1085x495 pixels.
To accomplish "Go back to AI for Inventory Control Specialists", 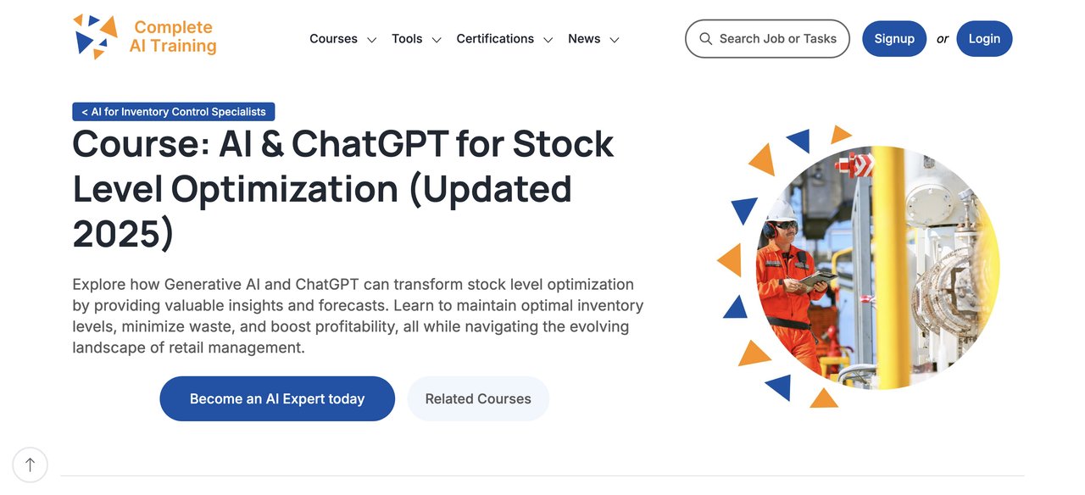I will tap(174, 112).
